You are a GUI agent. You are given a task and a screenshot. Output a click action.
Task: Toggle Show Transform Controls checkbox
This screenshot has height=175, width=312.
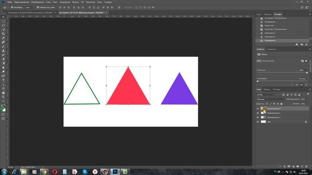coord(38,7)
